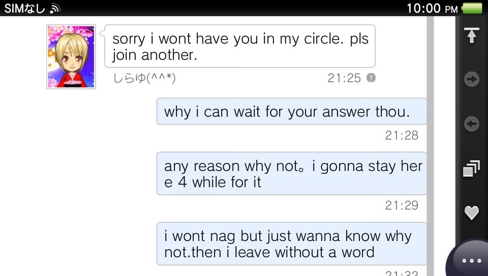Tap the 21:28 message timestamp
The image size is (488, 276).
coord(402,135)
